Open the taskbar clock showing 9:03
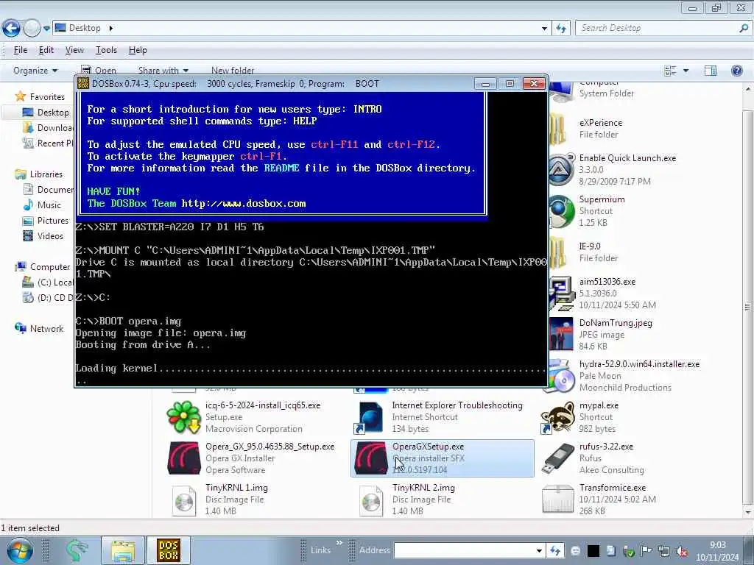Screen dimensions: 754x565 pos(717,551)
